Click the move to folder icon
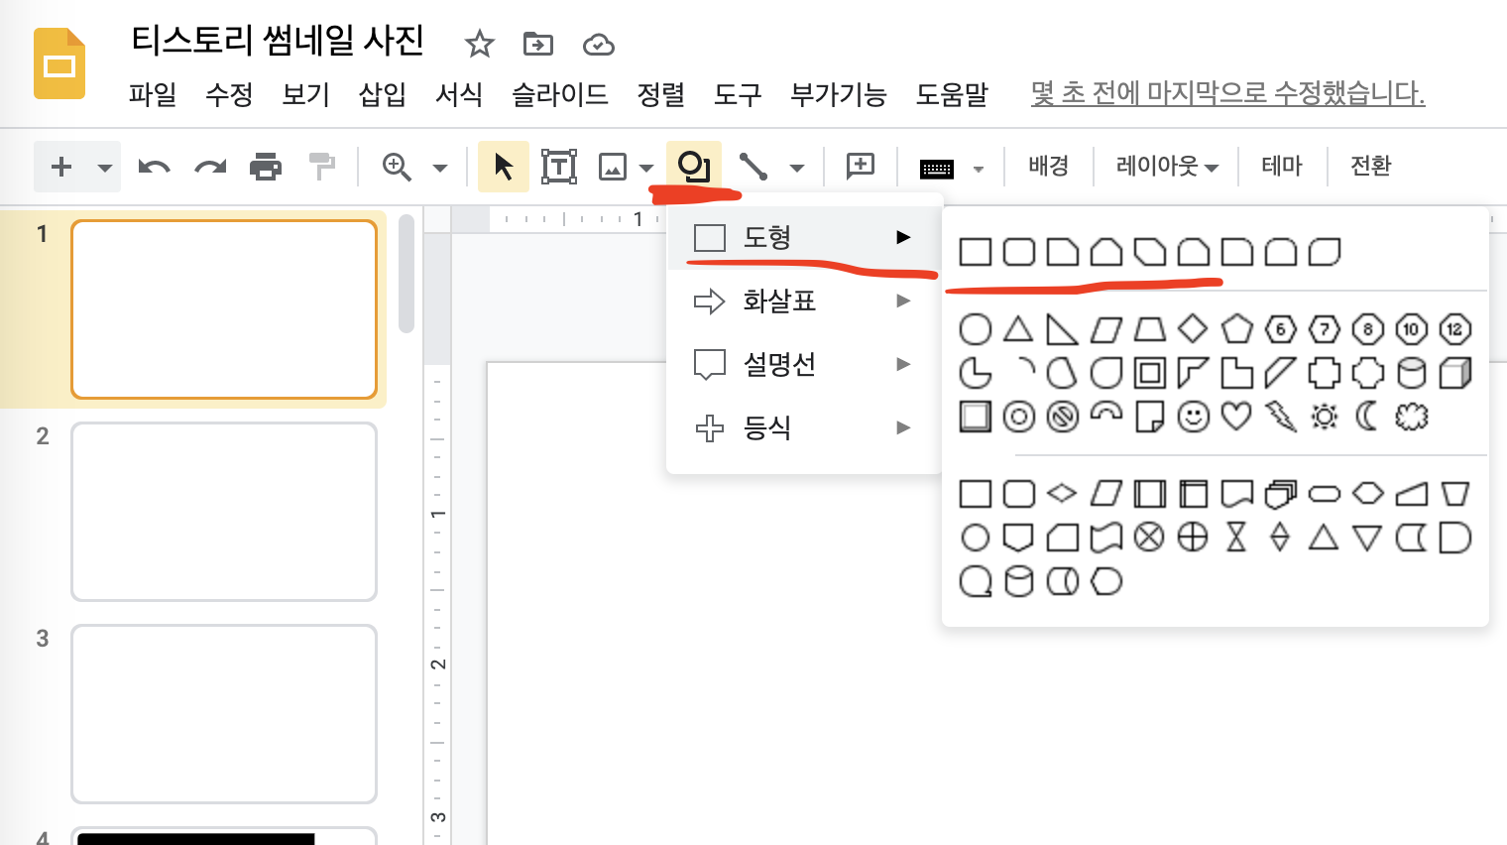This screenshot has height=845, width=1507. pyautogui.click(x=538, y=44)
